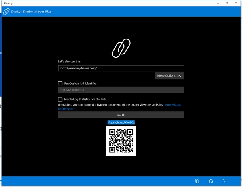Enable Use Custom Url Identifier checkbox
This screenshot has width=242, height=187.
(60, 83)
